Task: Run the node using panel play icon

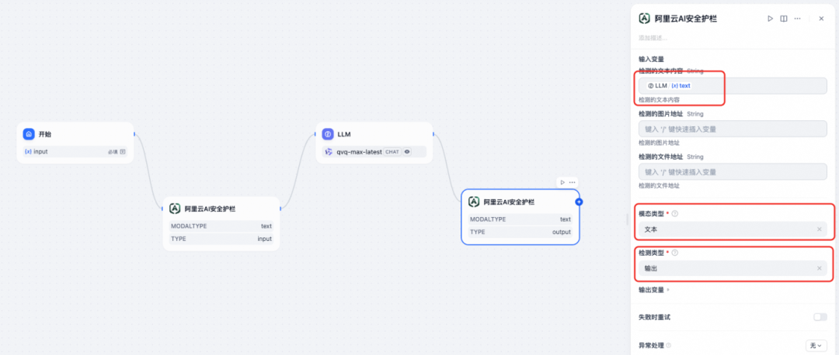Action: coord(770,19)
